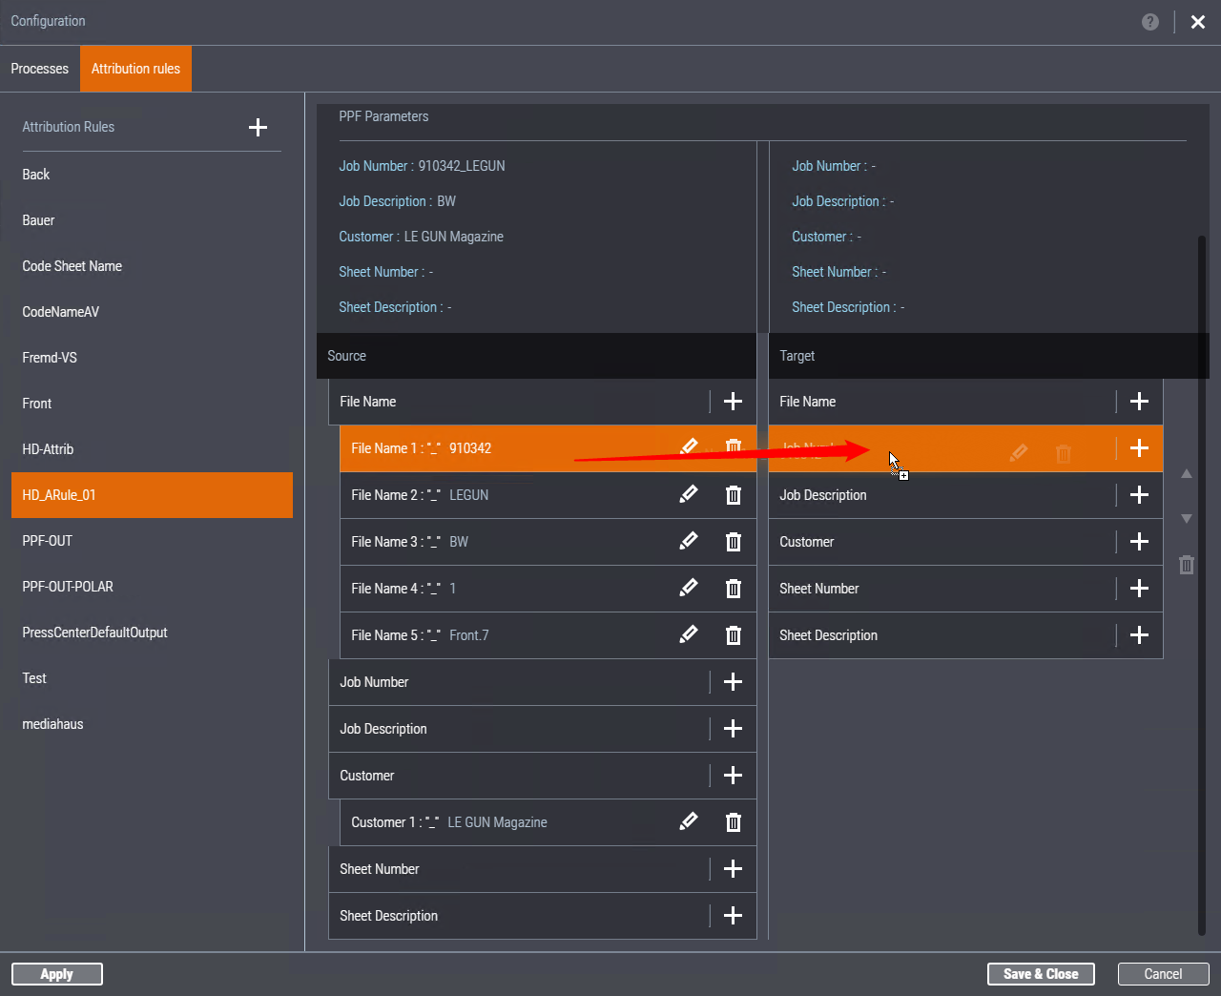Select PPF-OUT-POLAR rule in list

68,587
